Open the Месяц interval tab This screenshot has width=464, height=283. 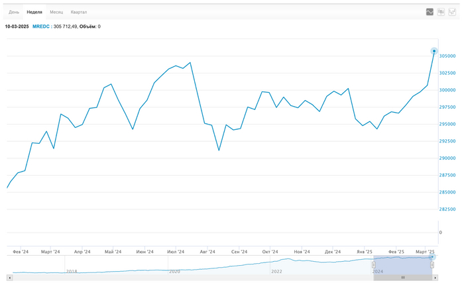56,12
